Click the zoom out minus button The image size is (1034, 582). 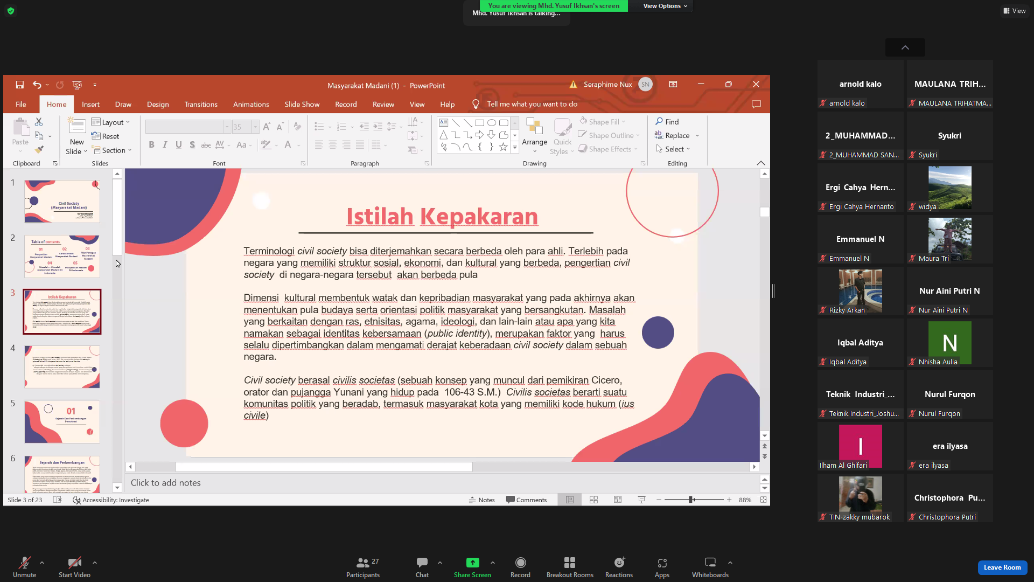(659, 500)
